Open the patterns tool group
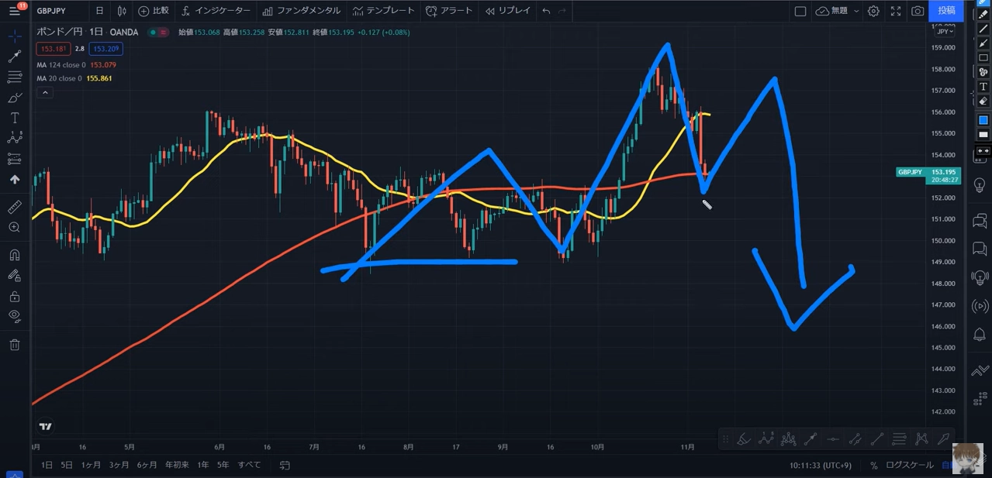Screen dimensions: 992x478 pos(14,138)
